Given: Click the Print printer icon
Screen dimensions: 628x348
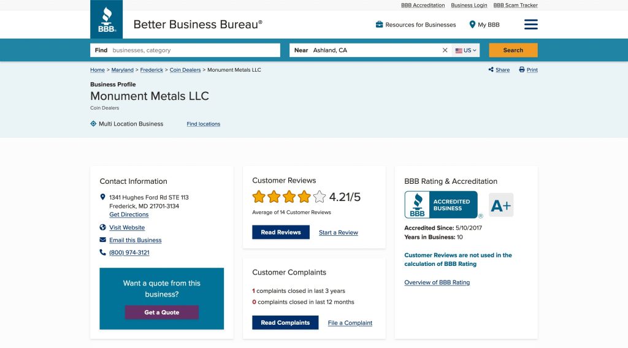Looking at the screenshot, I should pyautogui.click(x=522, y=70).
